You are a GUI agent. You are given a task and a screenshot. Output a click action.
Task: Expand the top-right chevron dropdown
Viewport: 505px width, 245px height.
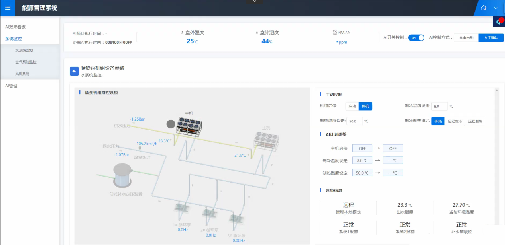pyautogui.click(x=496, y=8)
